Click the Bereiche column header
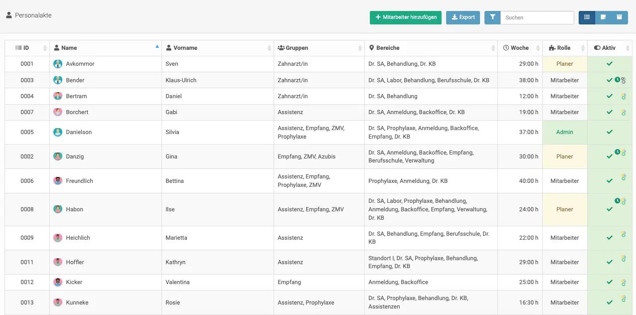Viewport: 636px width, 315px height. pyautogui.click(x=388, y=48)
